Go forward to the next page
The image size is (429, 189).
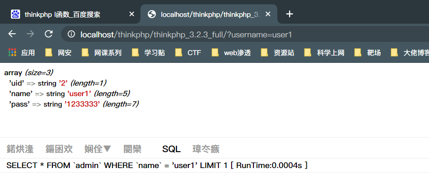(x=31, y=34)
